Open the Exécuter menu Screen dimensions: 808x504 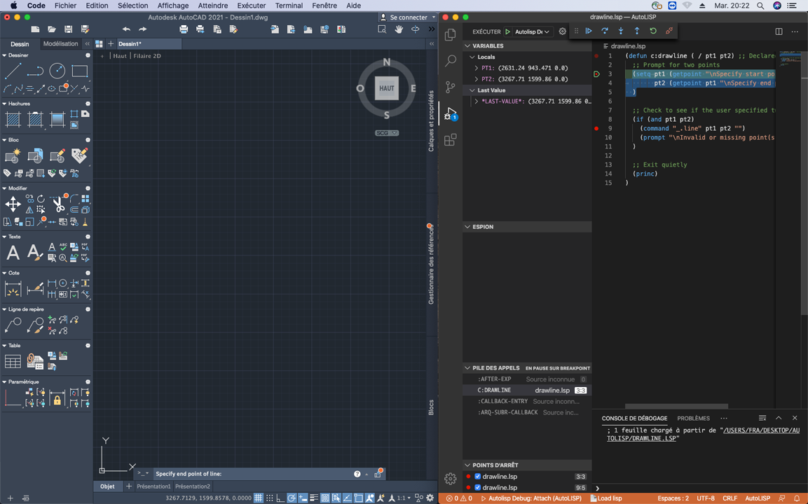click(252, 6)
